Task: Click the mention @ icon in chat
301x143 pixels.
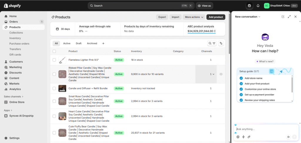Action: pyautogui.click(x=238, y=137)
